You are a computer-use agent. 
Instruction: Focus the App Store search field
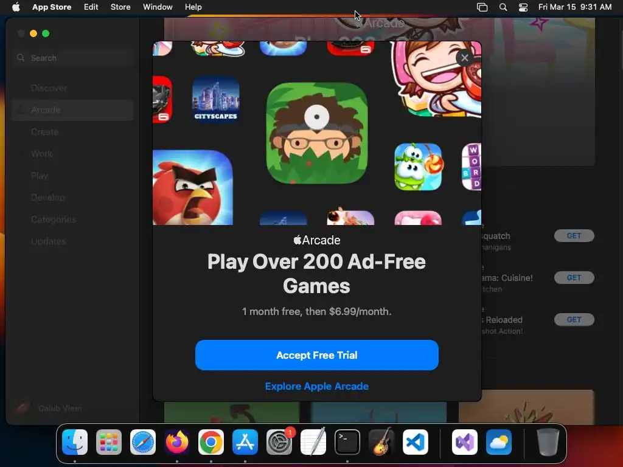(74, 58)
